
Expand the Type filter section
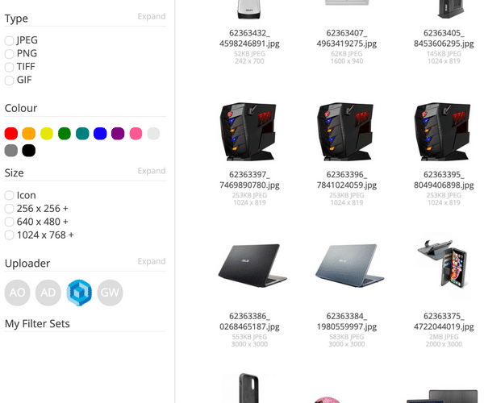coord(152,16)
